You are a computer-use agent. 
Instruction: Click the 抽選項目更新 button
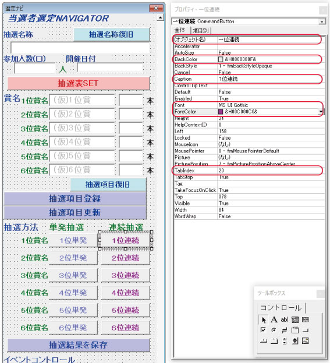click(x=75, y=212)
